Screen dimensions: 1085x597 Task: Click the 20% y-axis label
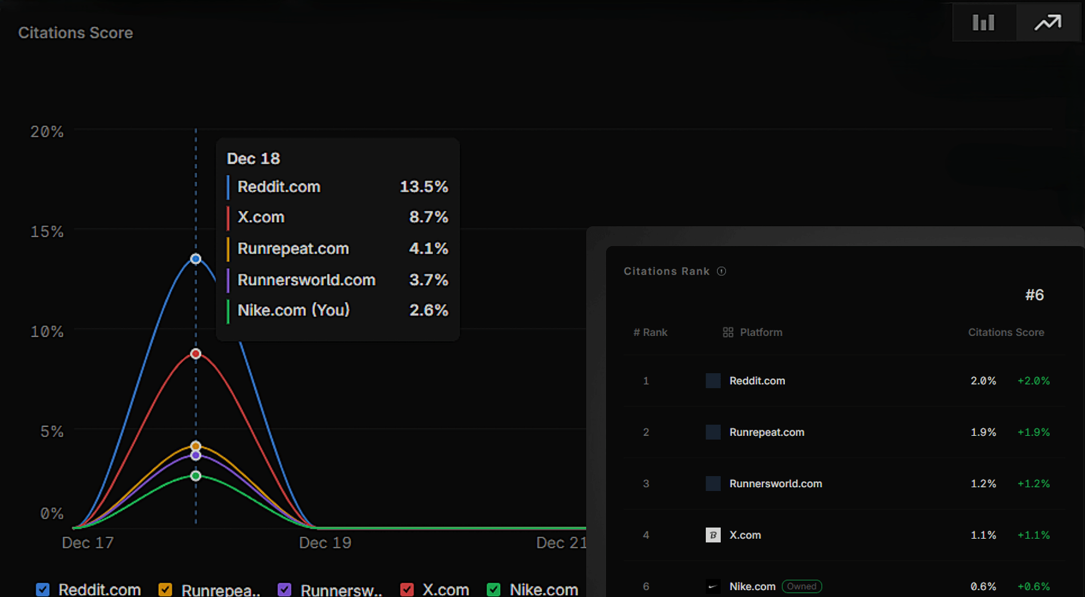[x=47, y=131]
